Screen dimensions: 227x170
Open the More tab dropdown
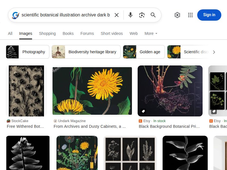pyautogui.click(x=151, y=33)
